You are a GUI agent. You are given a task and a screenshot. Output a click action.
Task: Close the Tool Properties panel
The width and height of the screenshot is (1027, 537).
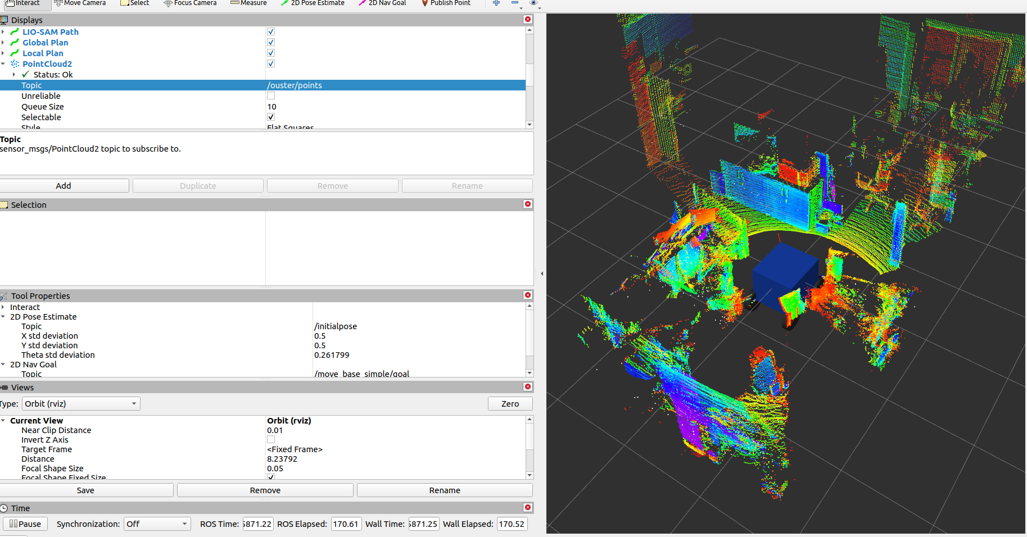point(527,295)
